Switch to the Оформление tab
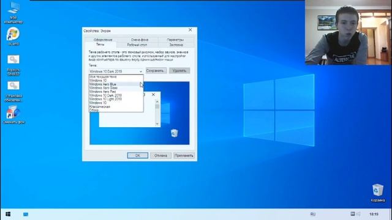The width and height of the screenshot is (392, 220). (103, 40)
